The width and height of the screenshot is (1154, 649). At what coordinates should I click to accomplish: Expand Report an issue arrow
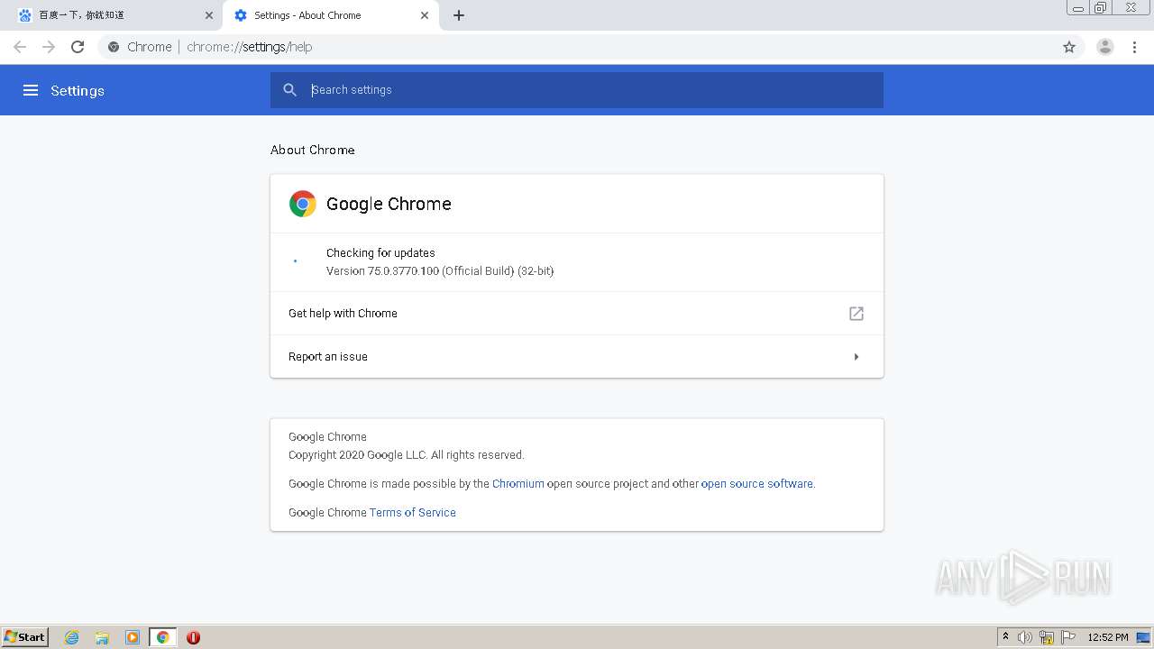[x=856, y=357]
